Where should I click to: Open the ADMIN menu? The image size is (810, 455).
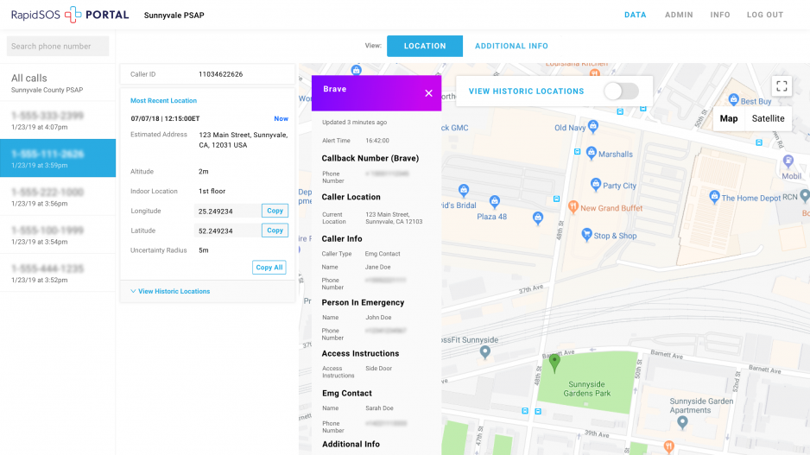tap(679, 15)
